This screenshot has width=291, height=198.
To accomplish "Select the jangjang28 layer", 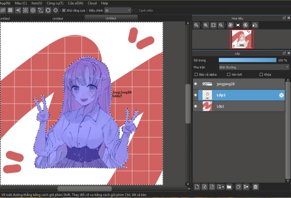I will [239, 84].
